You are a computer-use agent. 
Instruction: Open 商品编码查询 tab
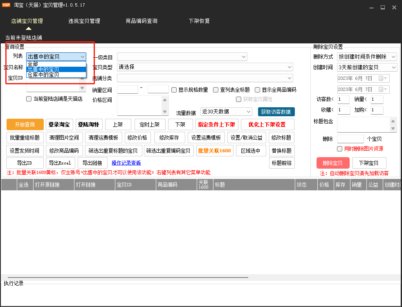point(141,21)
